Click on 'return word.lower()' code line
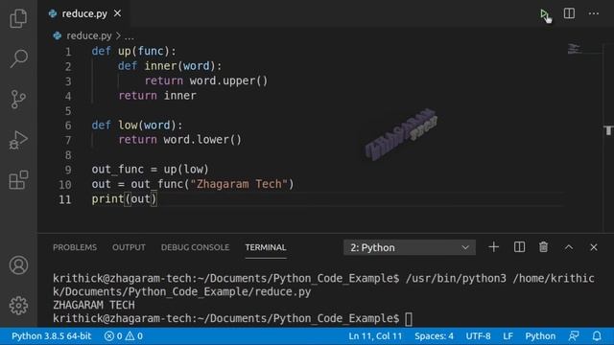This screenshot has width=614, height=345. 179,140
